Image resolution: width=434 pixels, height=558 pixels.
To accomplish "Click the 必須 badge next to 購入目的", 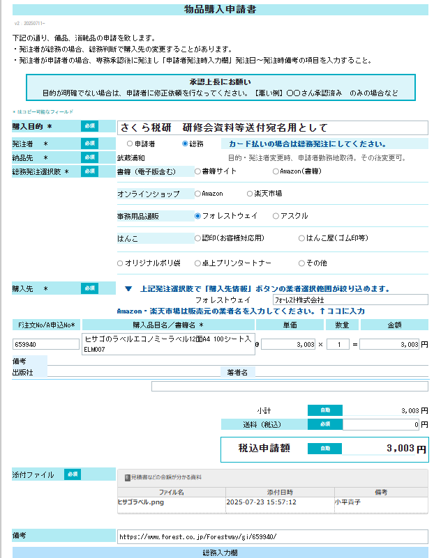I will 89,126.
